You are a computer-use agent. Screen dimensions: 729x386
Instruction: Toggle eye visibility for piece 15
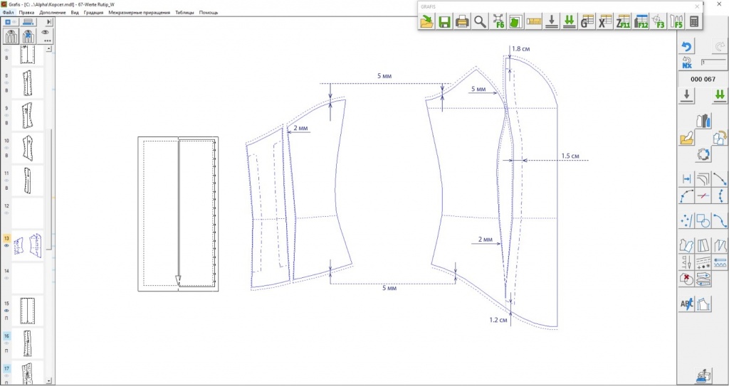[x=7, y=311]
